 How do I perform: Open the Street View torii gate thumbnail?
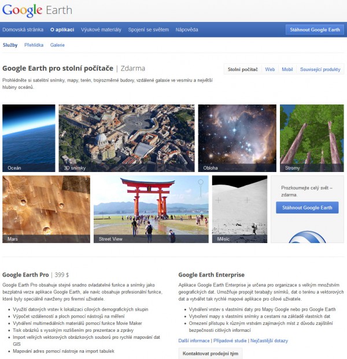[x=151, y=209]
